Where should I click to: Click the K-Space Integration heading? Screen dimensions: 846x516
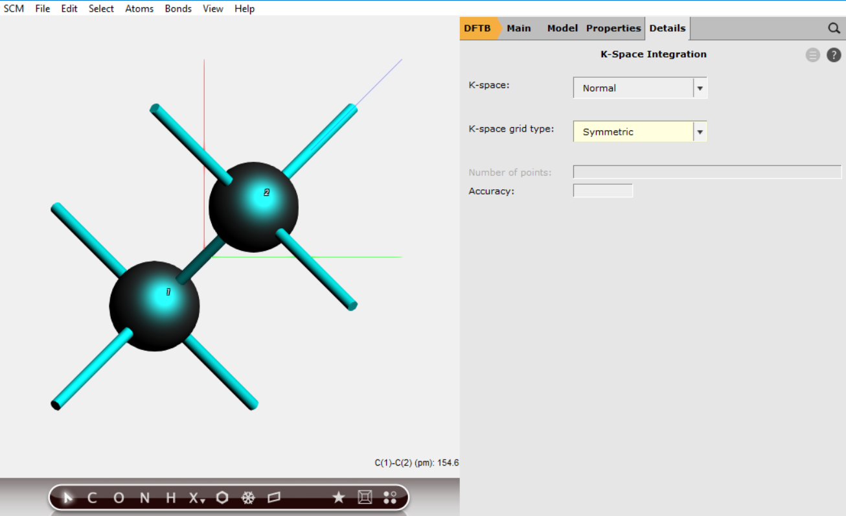coord(654,54)
